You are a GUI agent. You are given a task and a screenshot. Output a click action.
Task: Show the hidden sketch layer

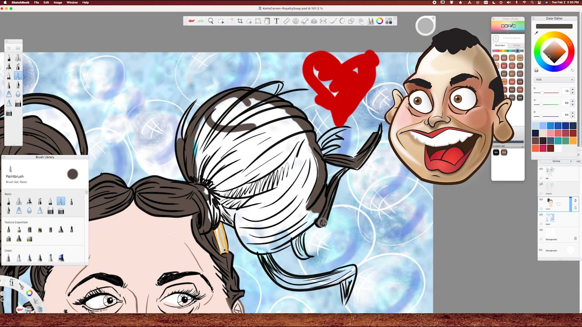(x=541, y=184)
